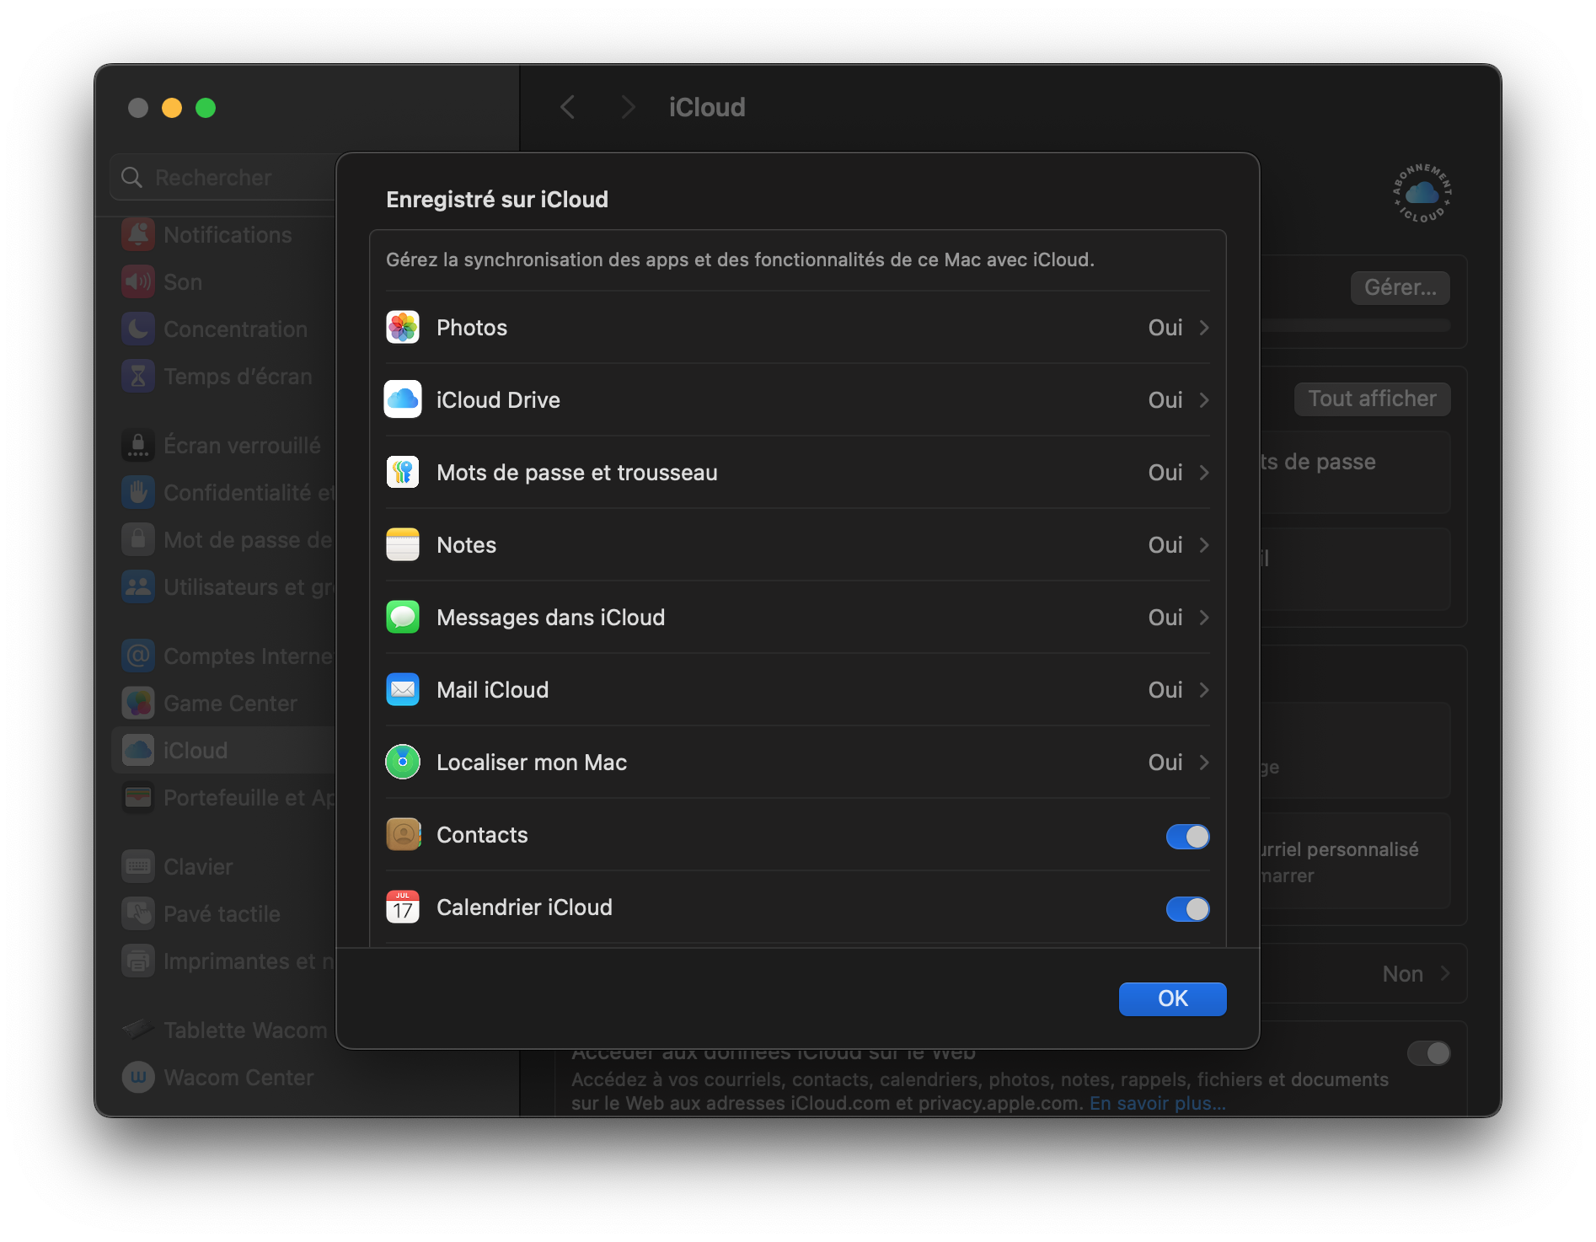The width and height of the screenshot is (1596, 1242).
Task: Click the iCloud Drive cloud icon
Action: (403, 400)
